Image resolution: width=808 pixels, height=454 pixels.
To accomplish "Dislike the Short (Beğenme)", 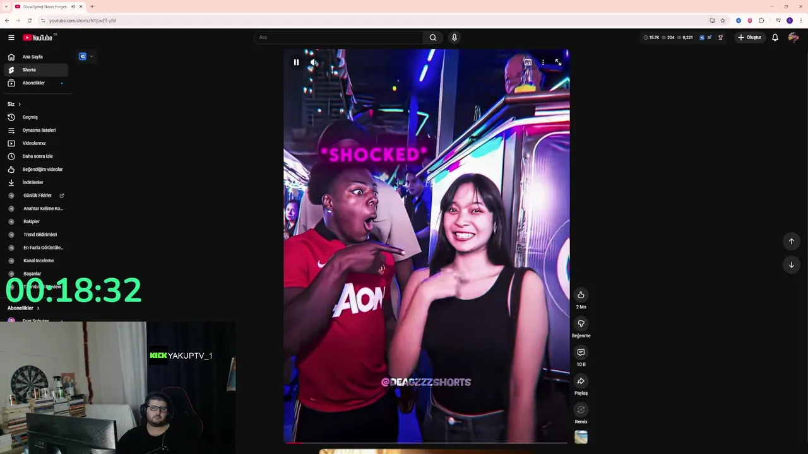I will pos(581,323).
